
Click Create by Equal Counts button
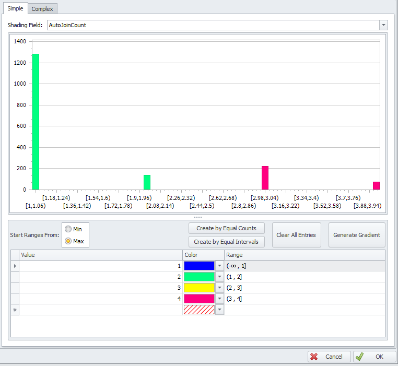tap(226, 228)
